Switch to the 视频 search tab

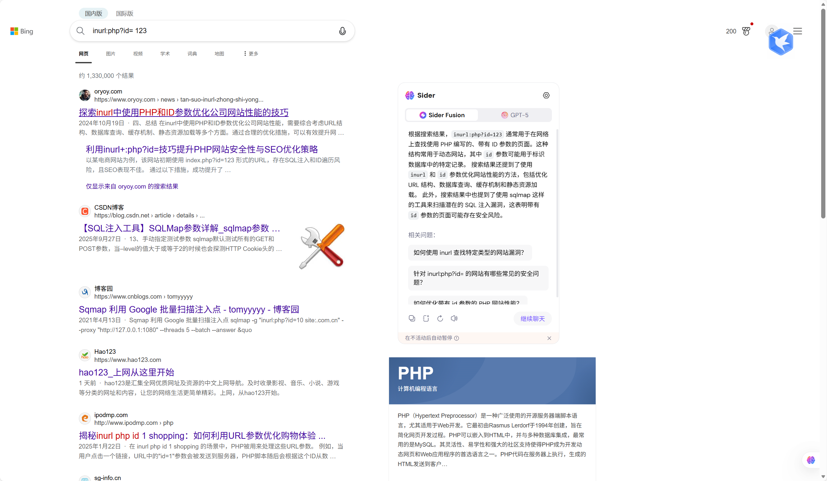(138, 53)
